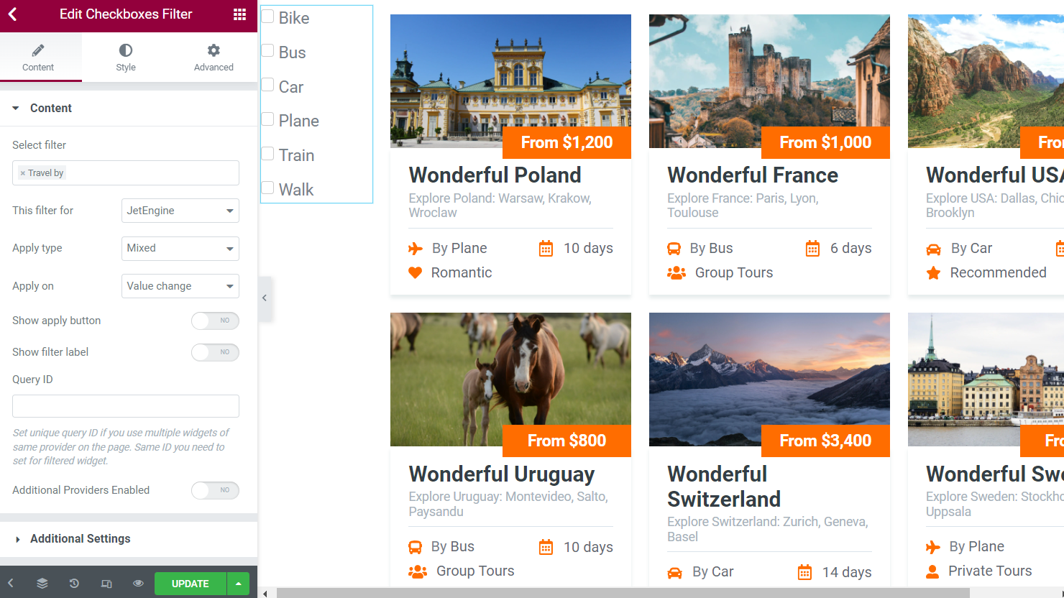
Task: Click the From $1,200 price badge
Action: click(x=567, y=142)
